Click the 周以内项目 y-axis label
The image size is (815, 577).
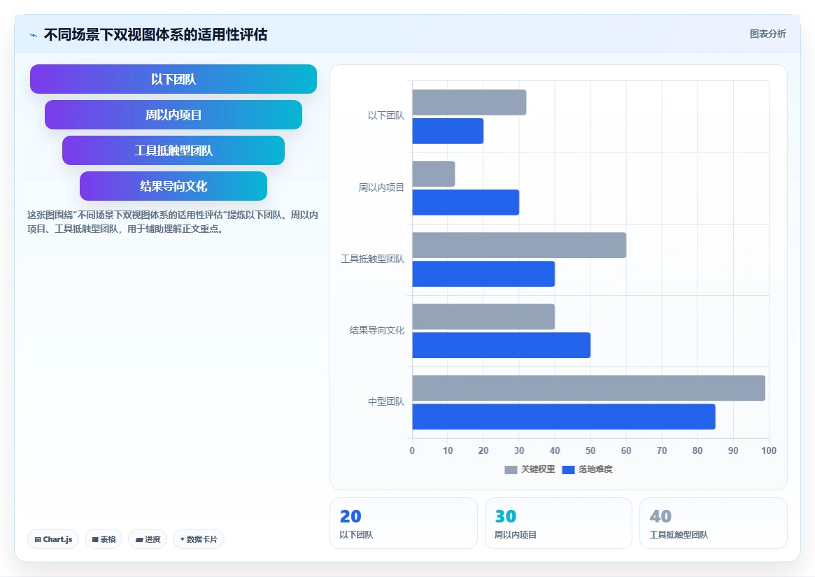(x=381, y=187)
